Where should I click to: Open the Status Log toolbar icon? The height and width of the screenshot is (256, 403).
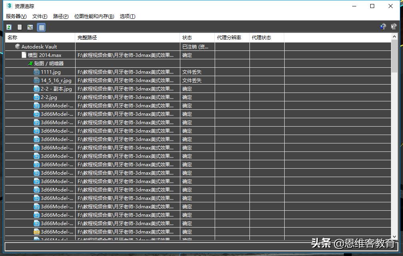click(x=20, y=27)
